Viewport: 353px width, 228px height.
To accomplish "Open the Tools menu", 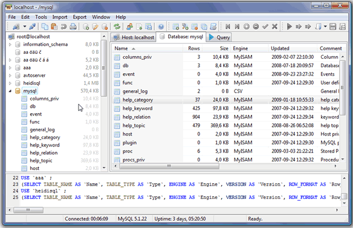I will point(41,17).
